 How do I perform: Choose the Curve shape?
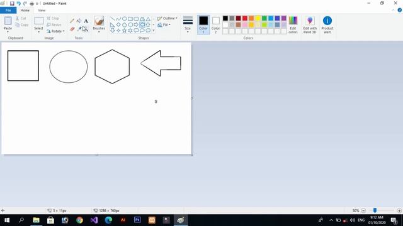click(x=118, y=19)
